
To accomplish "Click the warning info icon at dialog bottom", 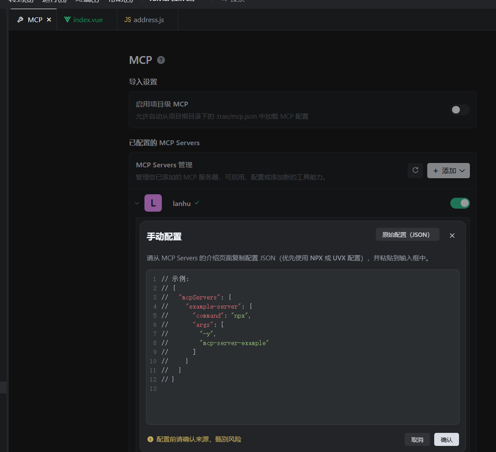I will [150, 439].
